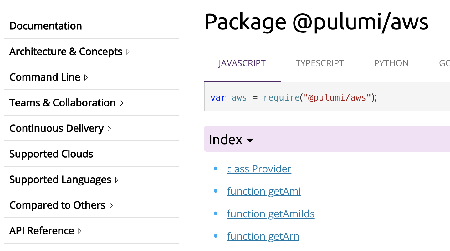Screen dimensions: 450x251
Task: Open Documentation in the sidebar
Action: pyautogui.click(x=46, y=26)
